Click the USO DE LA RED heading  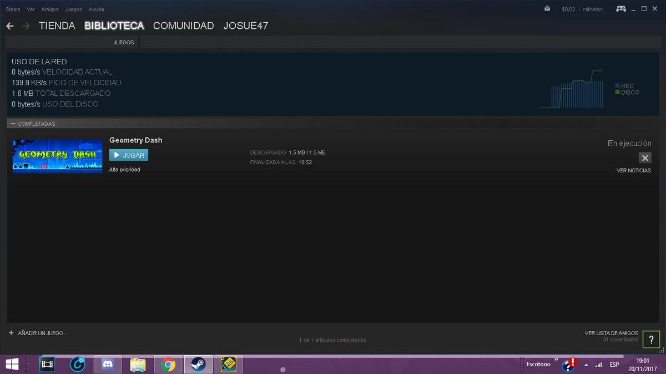pos(39,62)
